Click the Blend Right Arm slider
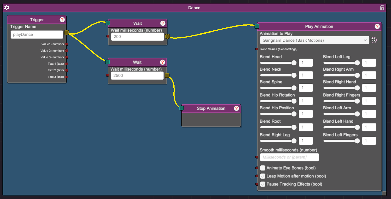The image size is (391, 199). 342,75
